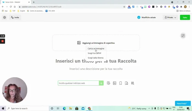Open more apps grid icon
This screenshot has height=111, width=192.
(x=132, y=83)
